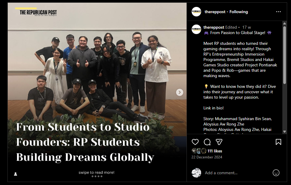Image resolution: width=291 pixels, height=185 pixels.
Task: Like the post with the heart icon
Action: pos(195,142)
